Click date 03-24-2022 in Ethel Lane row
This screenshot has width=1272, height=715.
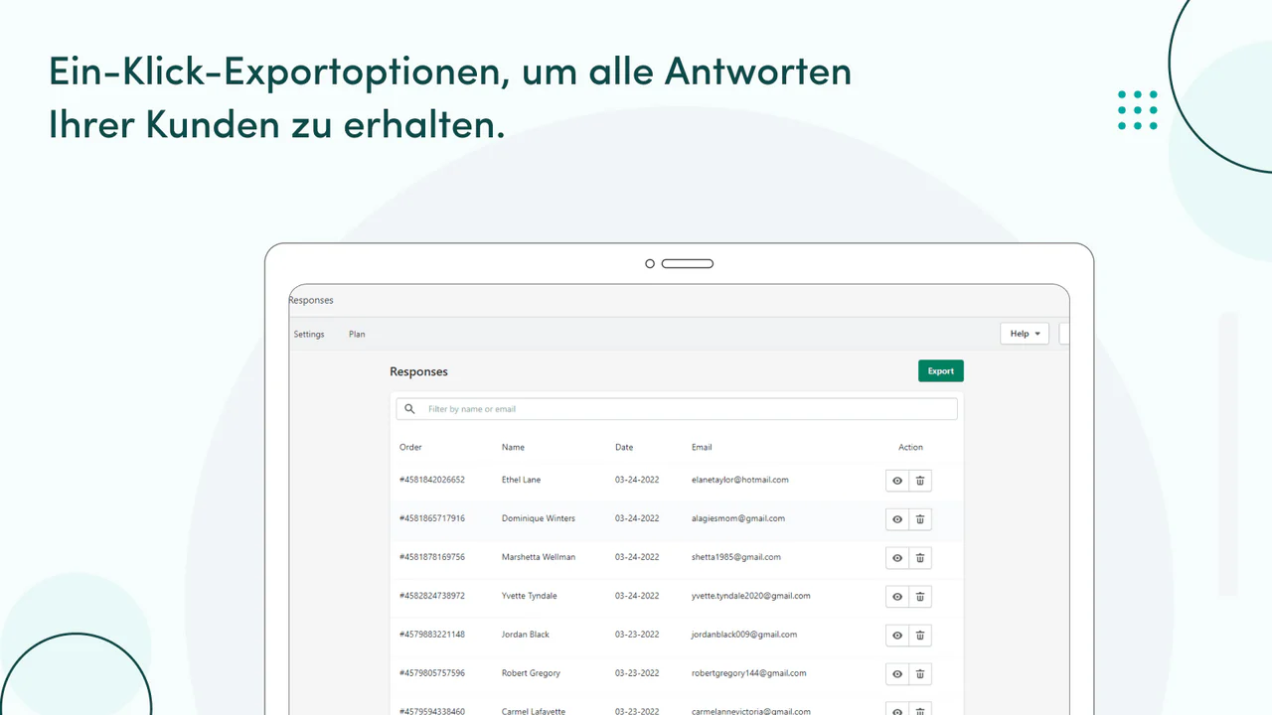point(637,480)
